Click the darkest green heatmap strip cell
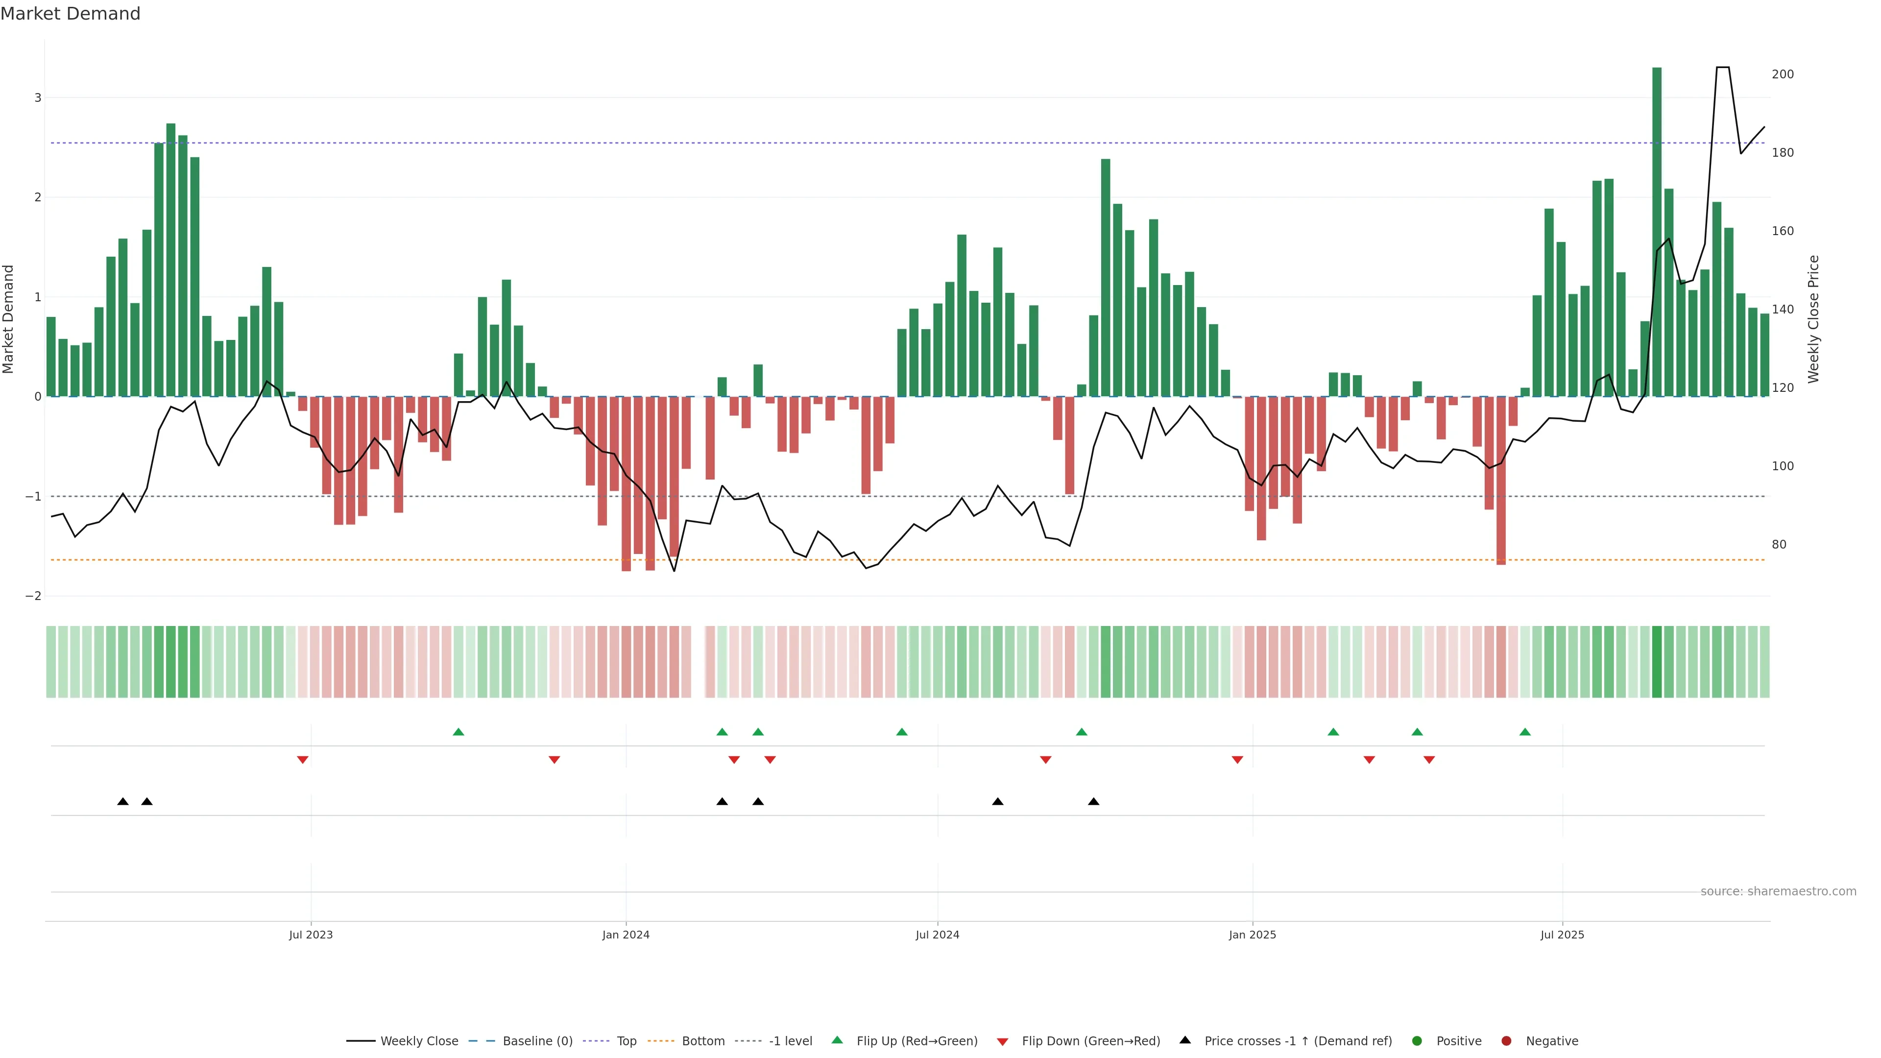The height and width of the screenshot is (1058, 1881). (1657, 662)
